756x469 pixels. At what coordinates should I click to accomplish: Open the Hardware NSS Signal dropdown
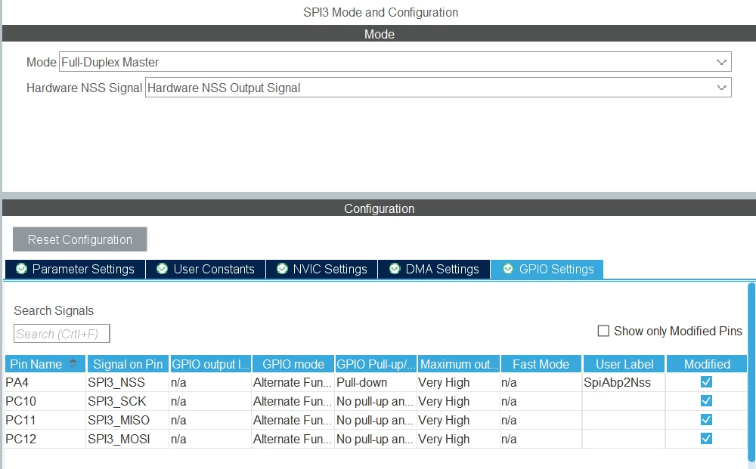[x=438, y=88]
